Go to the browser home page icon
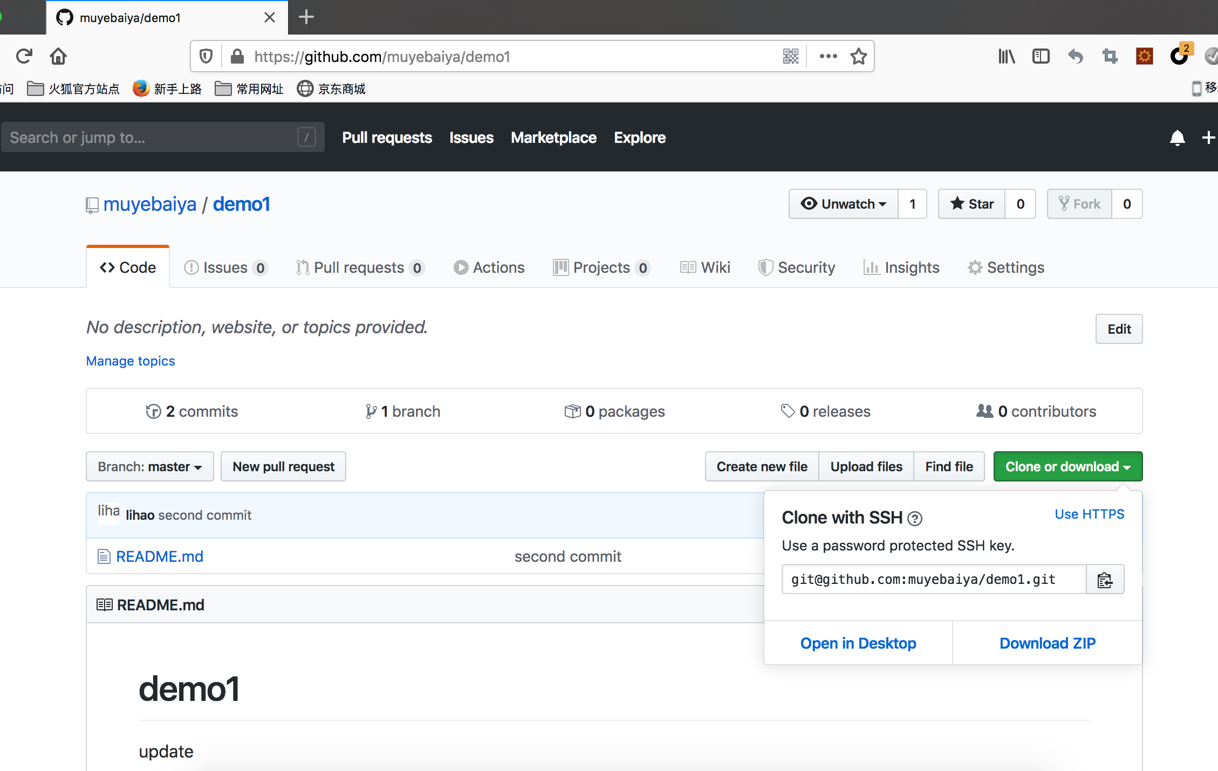This screenshot has height=771, width=1218. 58,56
